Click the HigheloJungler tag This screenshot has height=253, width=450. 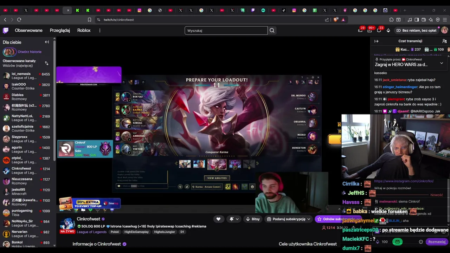coord(165,232)
